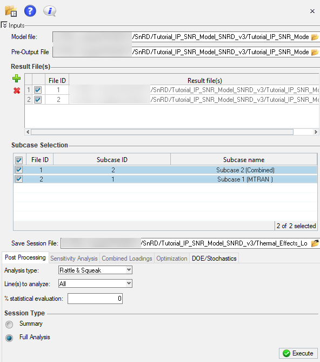Click the Subcase name column header
This screenshot has width=320, height=362.
[244, 160]
